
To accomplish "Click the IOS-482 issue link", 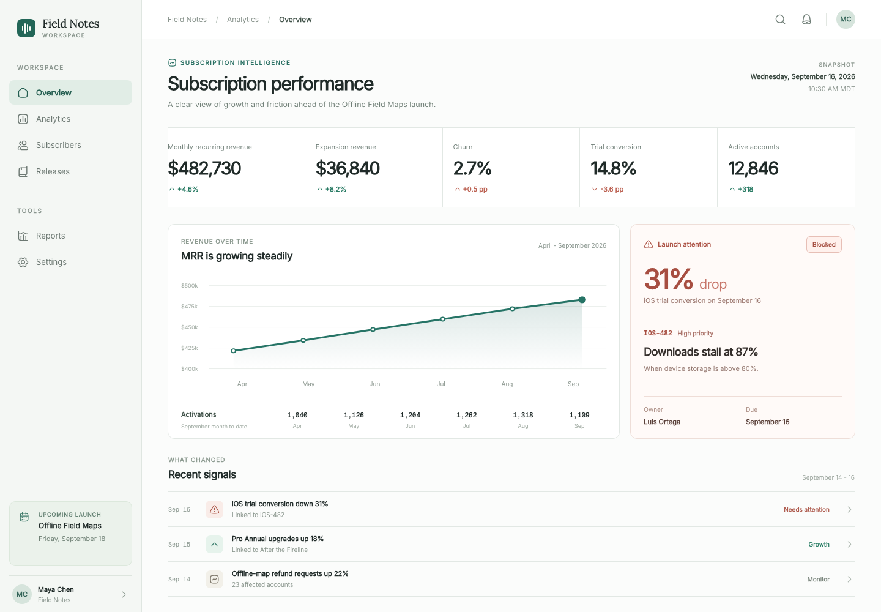I will [658, 334].
